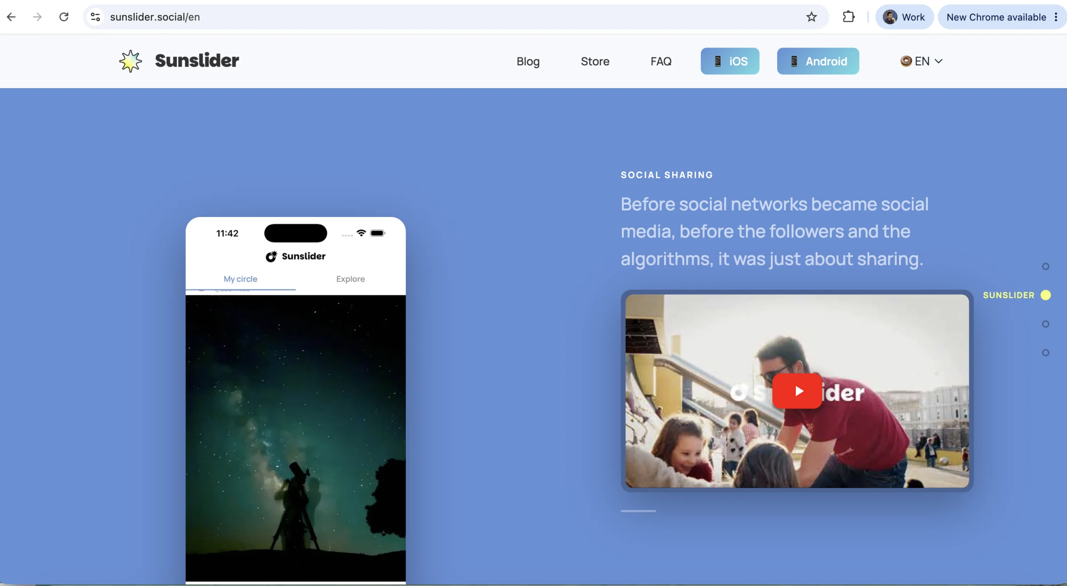1067x586 pixels.
Task: Select the yellow SUNSLIDER section dot
Action: click(1046, 295)
